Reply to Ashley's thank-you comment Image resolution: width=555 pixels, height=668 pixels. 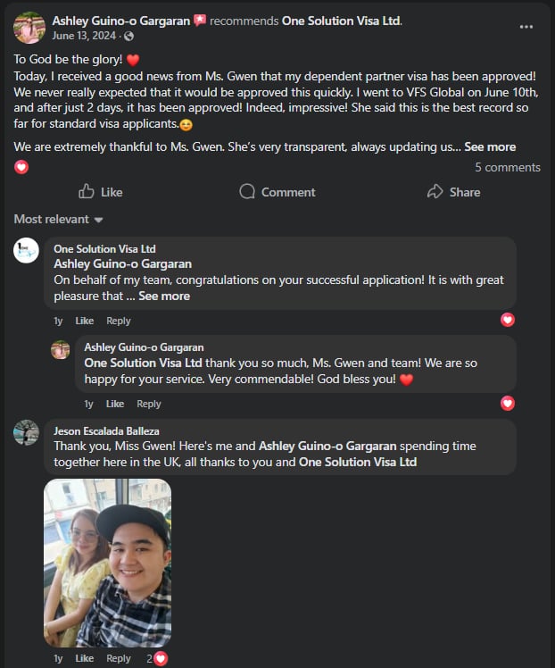click(x=148, y=404)
